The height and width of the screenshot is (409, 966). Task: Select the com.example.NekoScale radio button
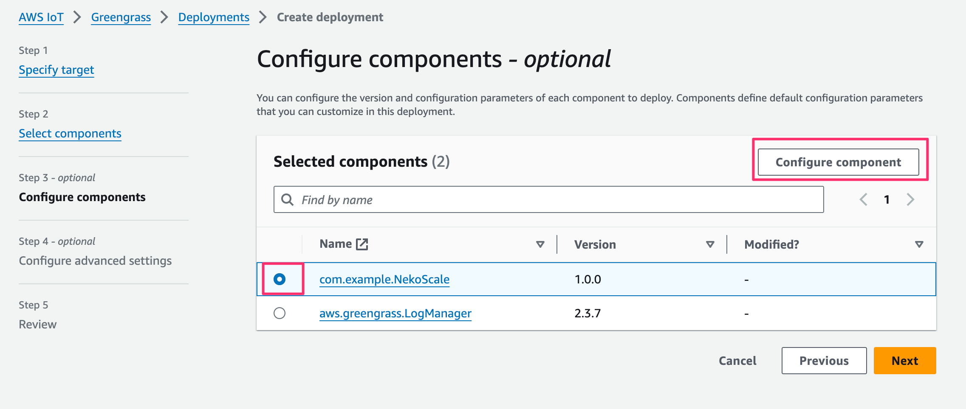coord(280,279)
